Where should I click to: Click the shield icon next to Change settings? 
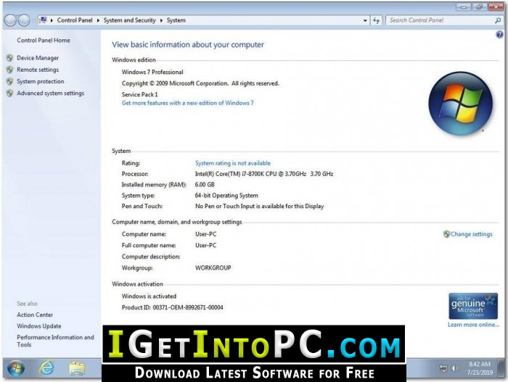(446, 234)
